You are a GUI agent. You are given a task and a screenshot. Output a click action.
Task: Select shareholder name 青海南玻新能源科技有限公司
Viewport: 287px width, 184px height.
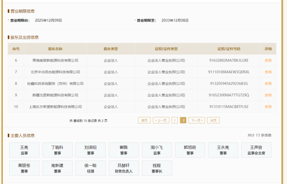tap(55, 60)
